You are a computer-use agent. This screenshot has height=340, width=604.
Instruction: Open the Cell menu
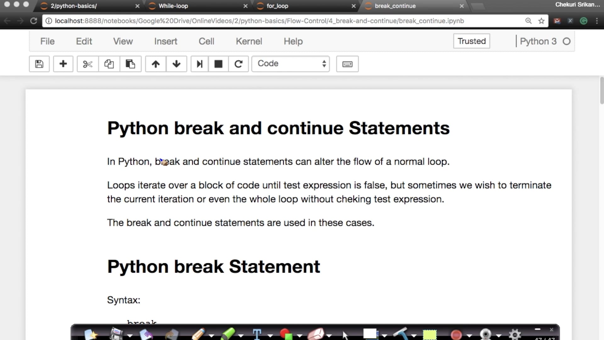(x=206, y=41)
